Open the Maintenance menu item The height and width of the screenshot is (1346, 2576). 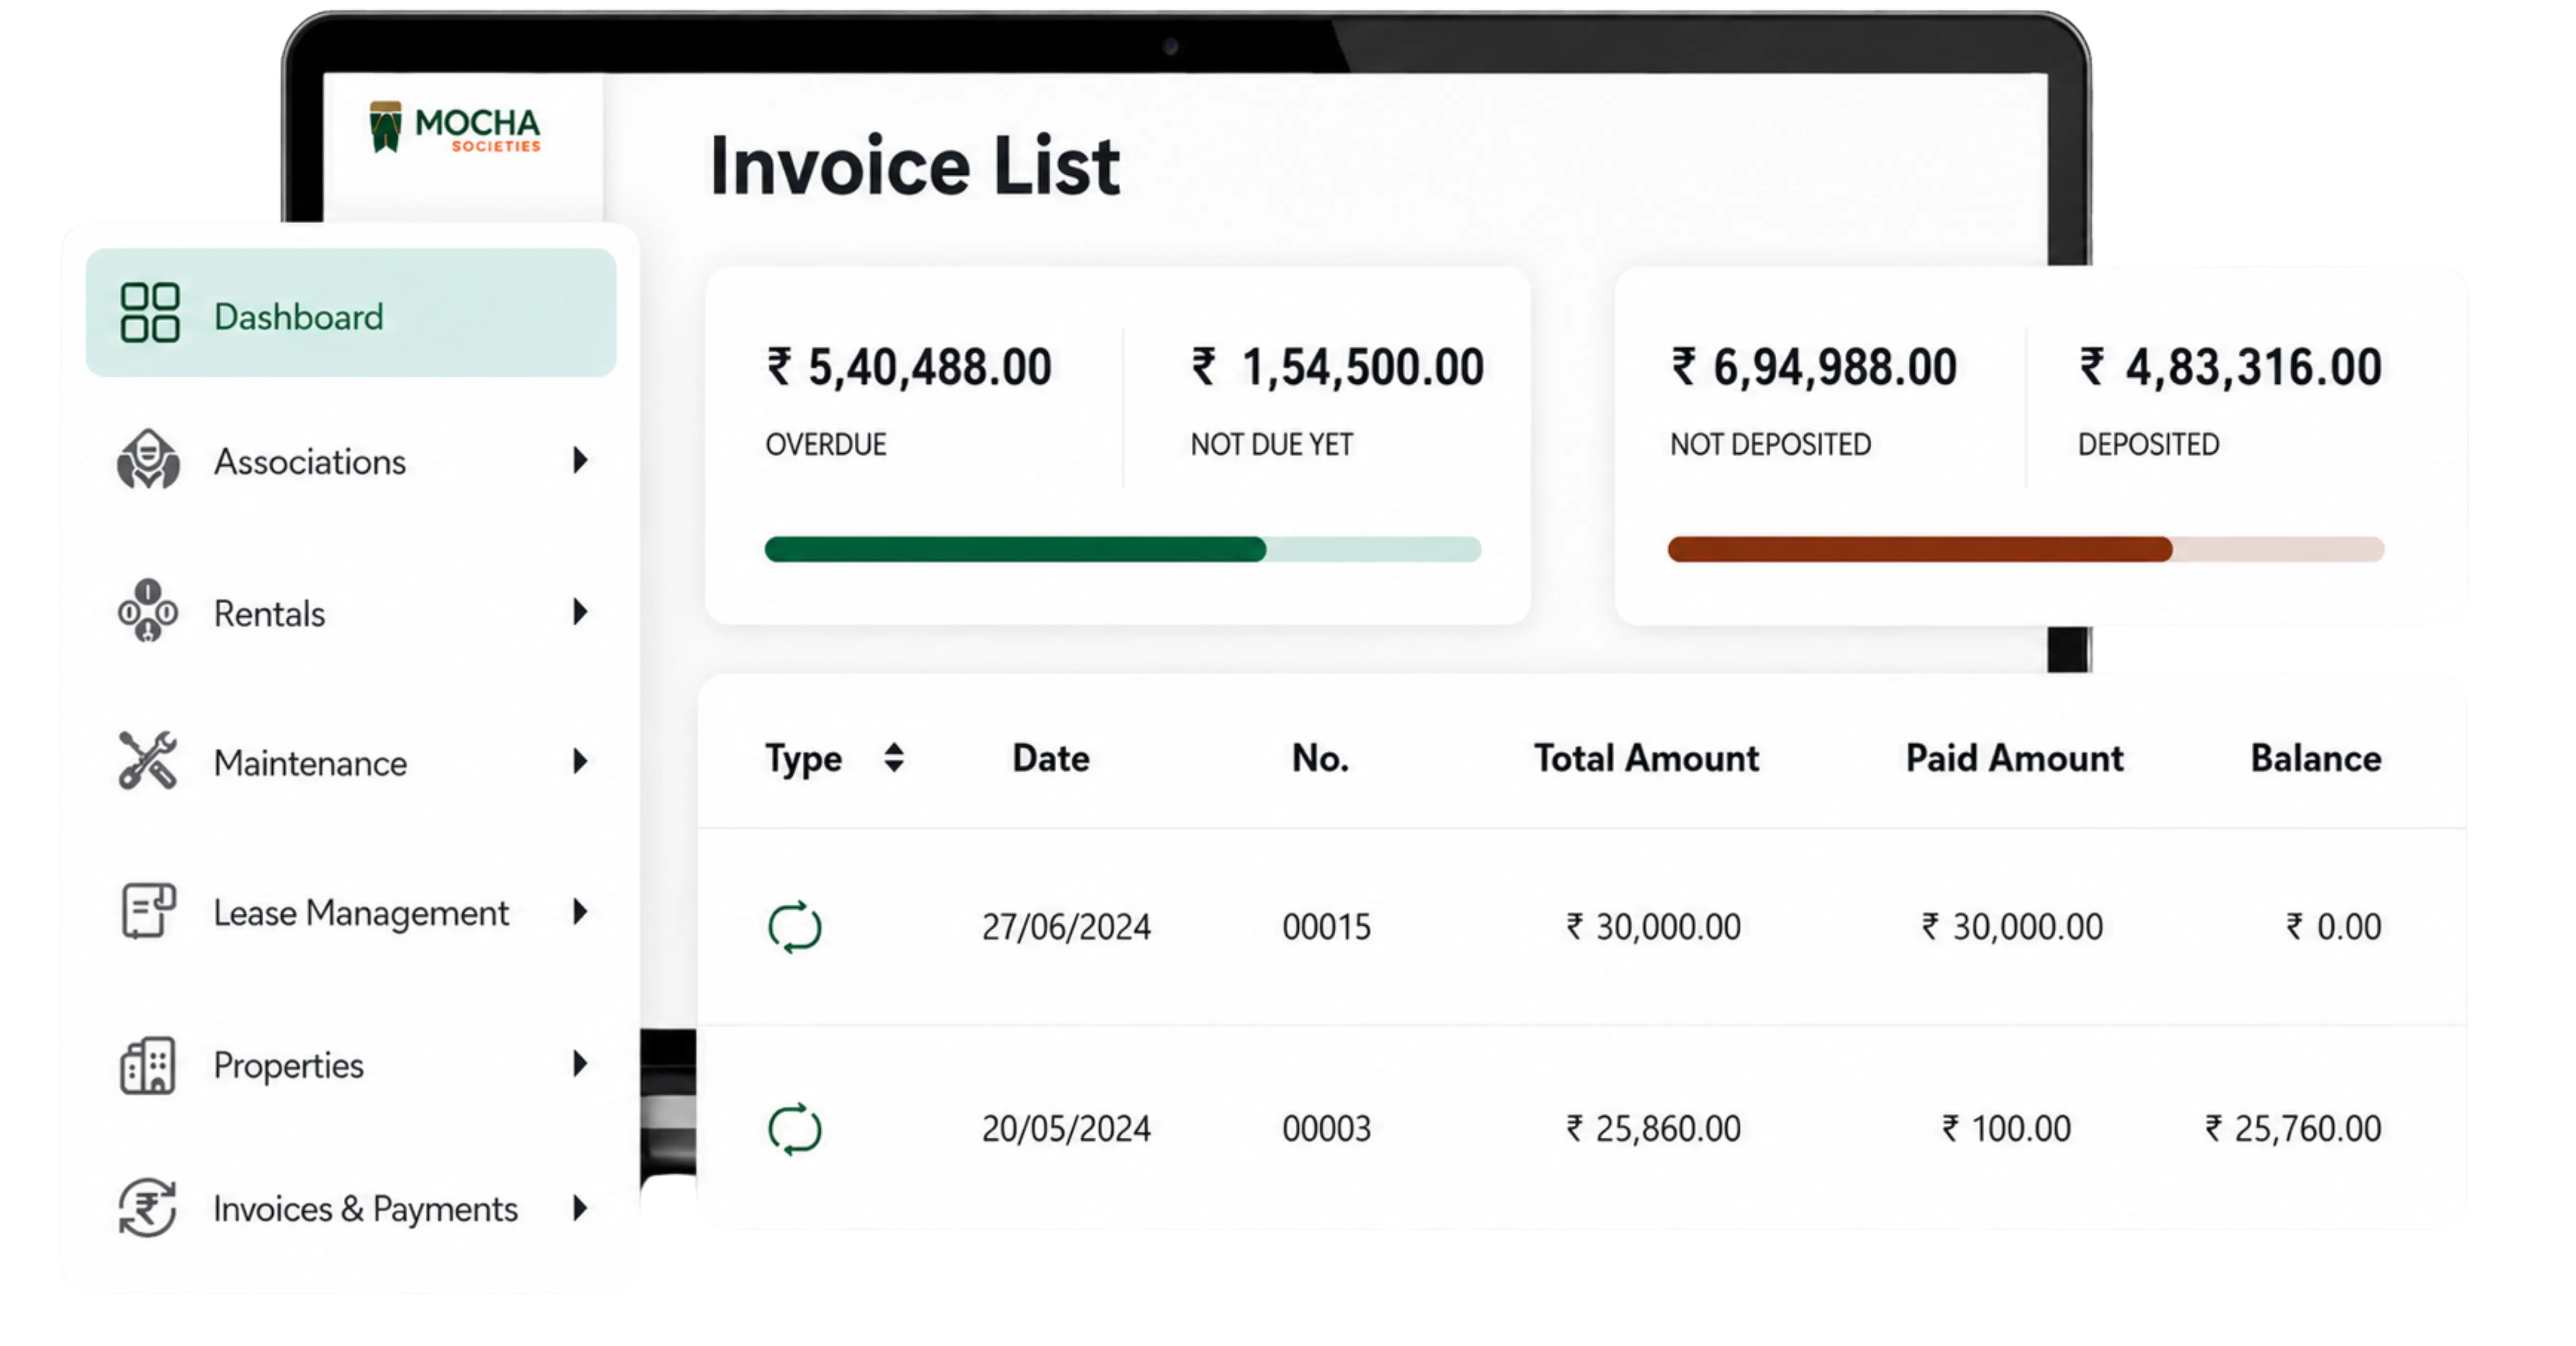pyautogui.click(x=351, y=762)
